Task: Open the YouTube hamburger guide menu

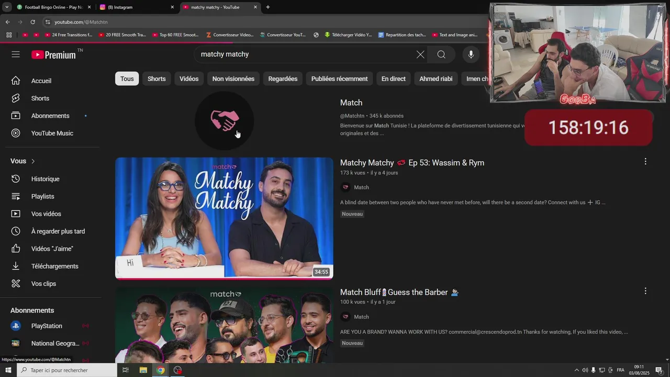Action: pos(16,54)
